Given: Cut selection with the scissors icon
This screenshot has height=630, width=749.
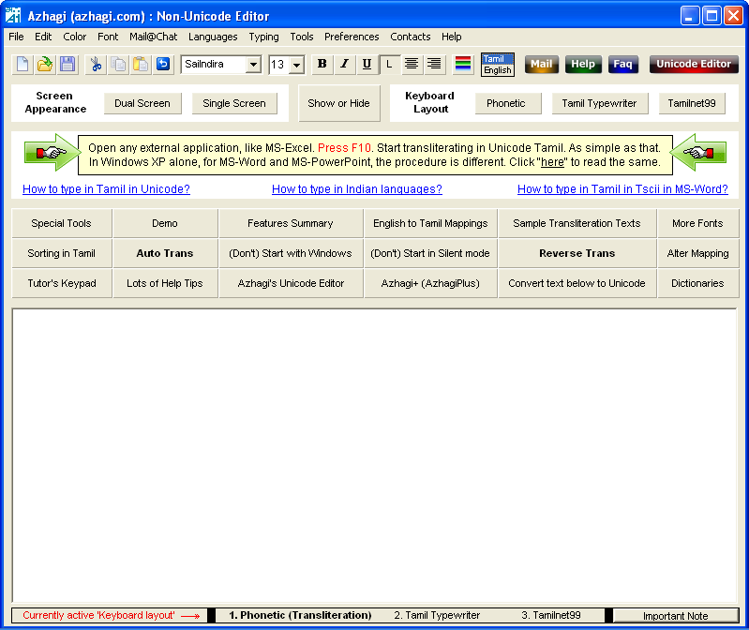Looking at the screenshot, I should tap(96, 64).
